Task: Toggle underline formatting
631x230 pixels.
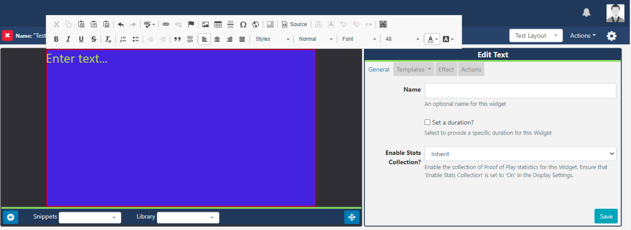Action: click(81, 39)
